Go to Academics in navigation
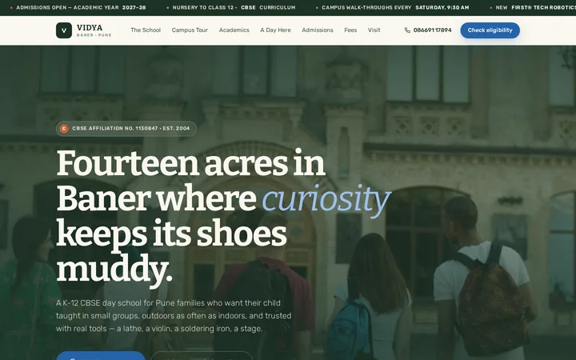The height and width of the screenshot is (360, 576). [234, 30]
